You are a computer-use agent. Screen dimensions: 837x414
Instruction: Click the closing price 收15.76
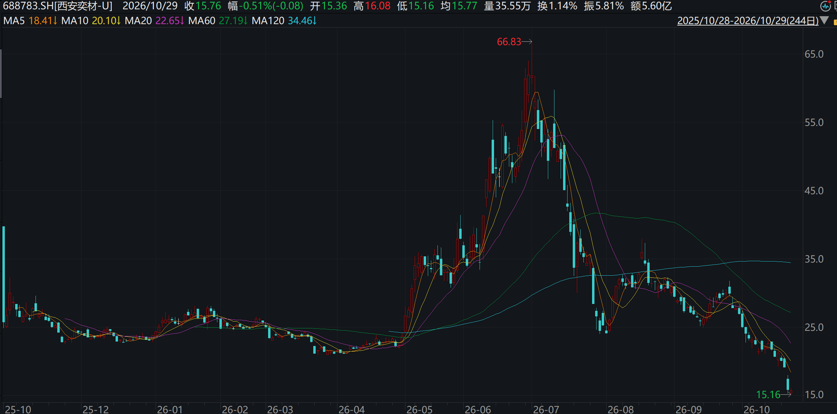(203, 6)
